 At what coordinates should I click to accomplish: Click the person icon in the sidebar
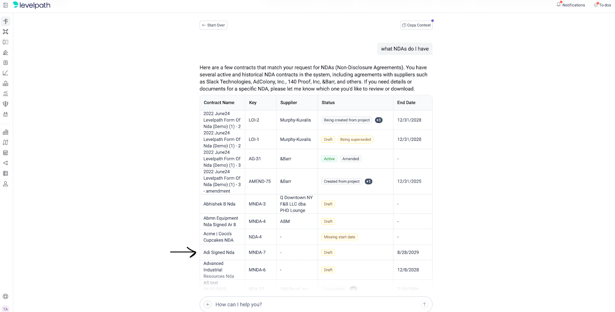point(5,184)
